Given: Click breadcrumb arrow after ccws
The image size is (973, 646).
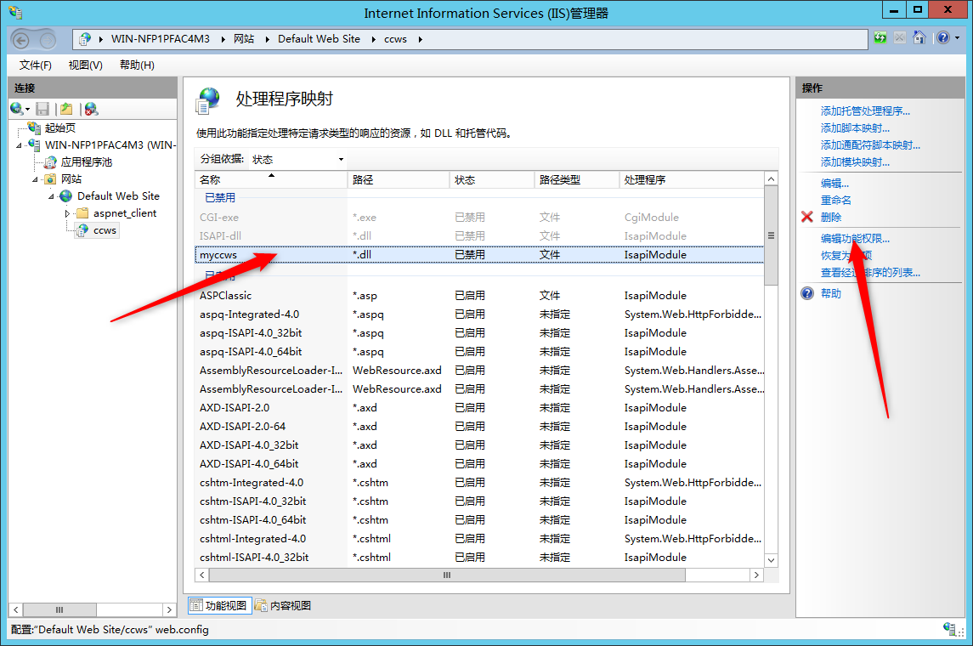Looking at the screenshot, I should click(420, 39).
